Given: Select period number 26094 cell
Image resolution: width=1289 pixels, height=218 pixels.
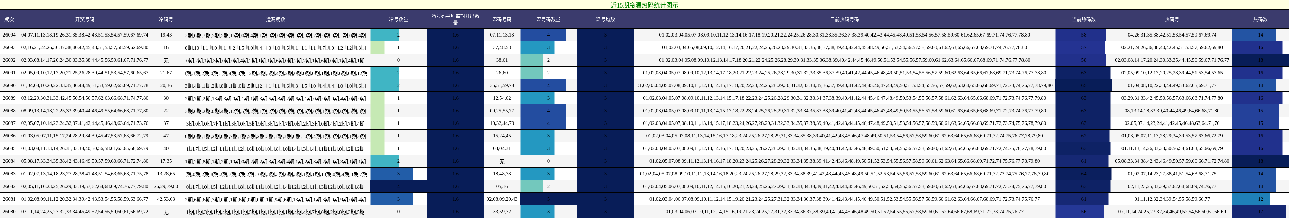Looking at the screenshot, I should tap(9, 35).
